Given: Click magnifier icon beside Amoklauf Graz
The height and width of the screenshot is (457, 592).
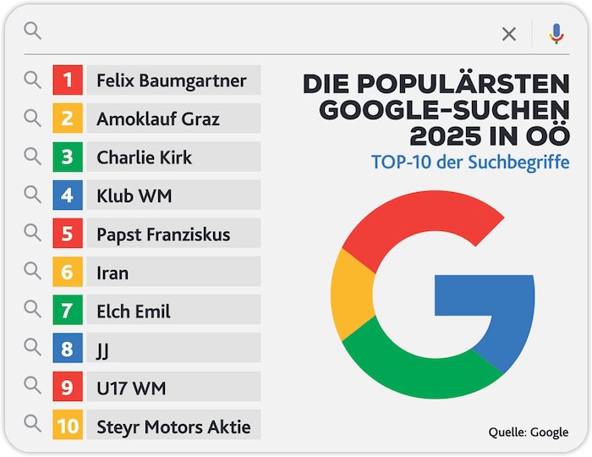Looking at the screenshot, I should [32, 118].
